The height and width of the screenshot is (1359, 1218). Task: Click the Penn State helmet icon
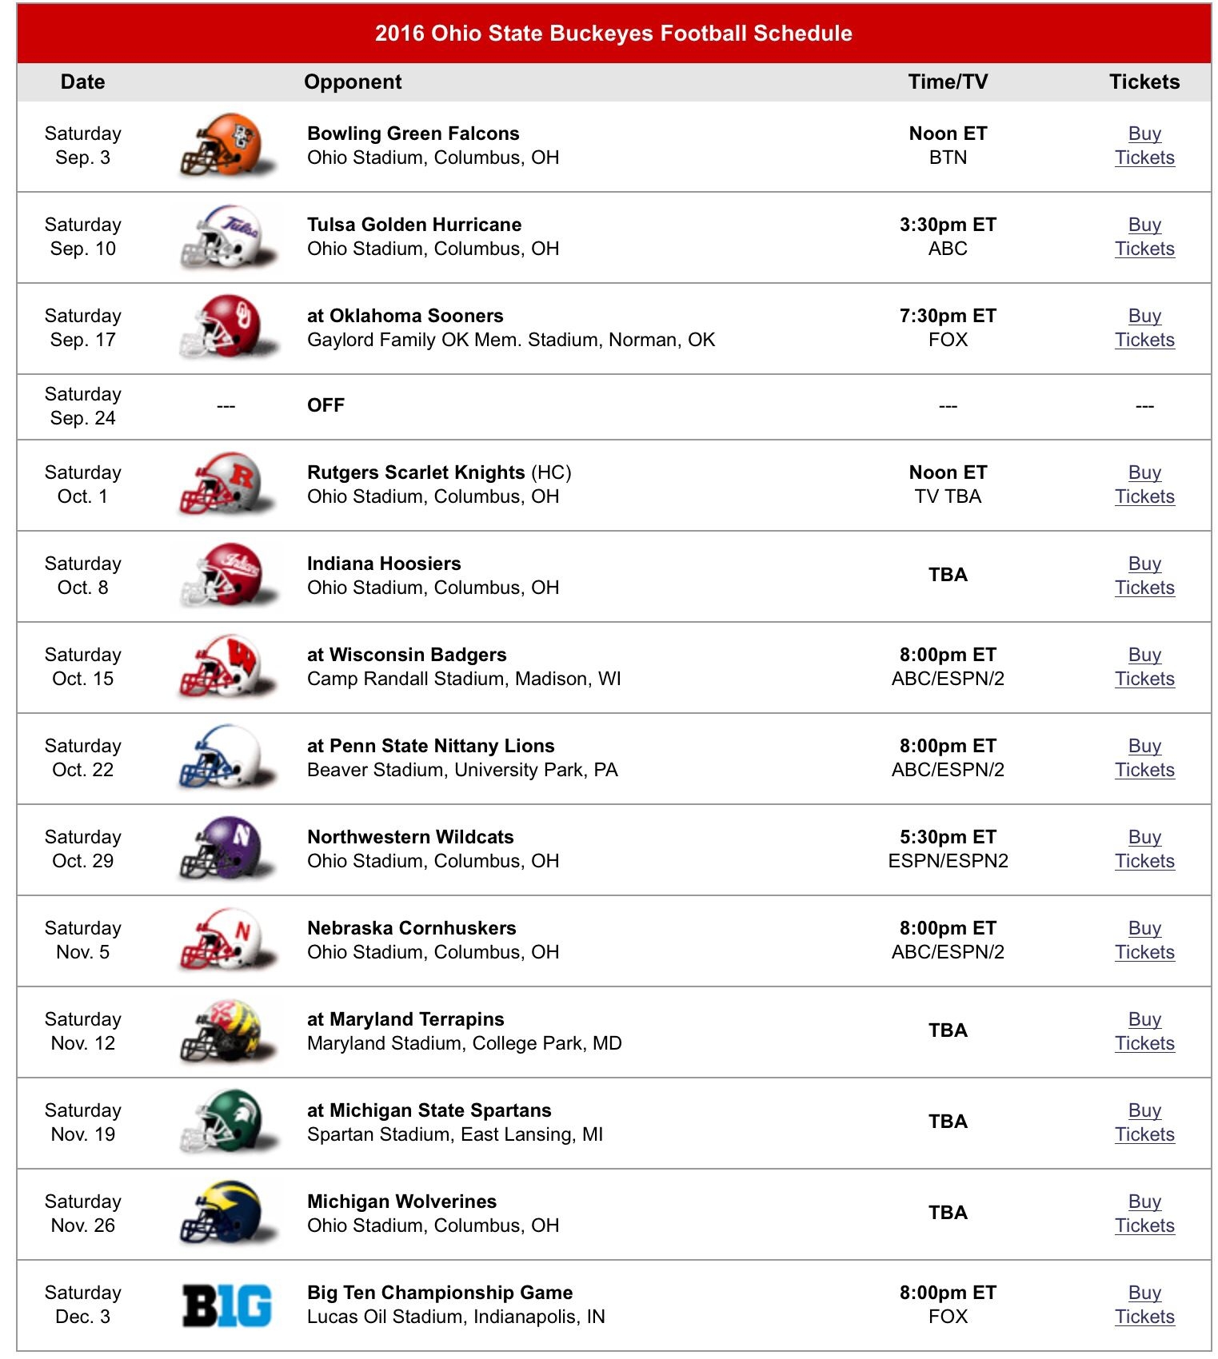pos(227,758)
